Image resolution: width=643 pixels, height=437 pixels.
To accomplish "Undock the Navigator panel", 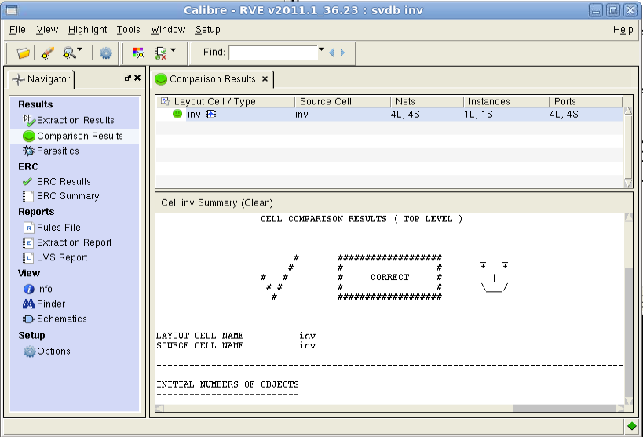I will point(127,78).
